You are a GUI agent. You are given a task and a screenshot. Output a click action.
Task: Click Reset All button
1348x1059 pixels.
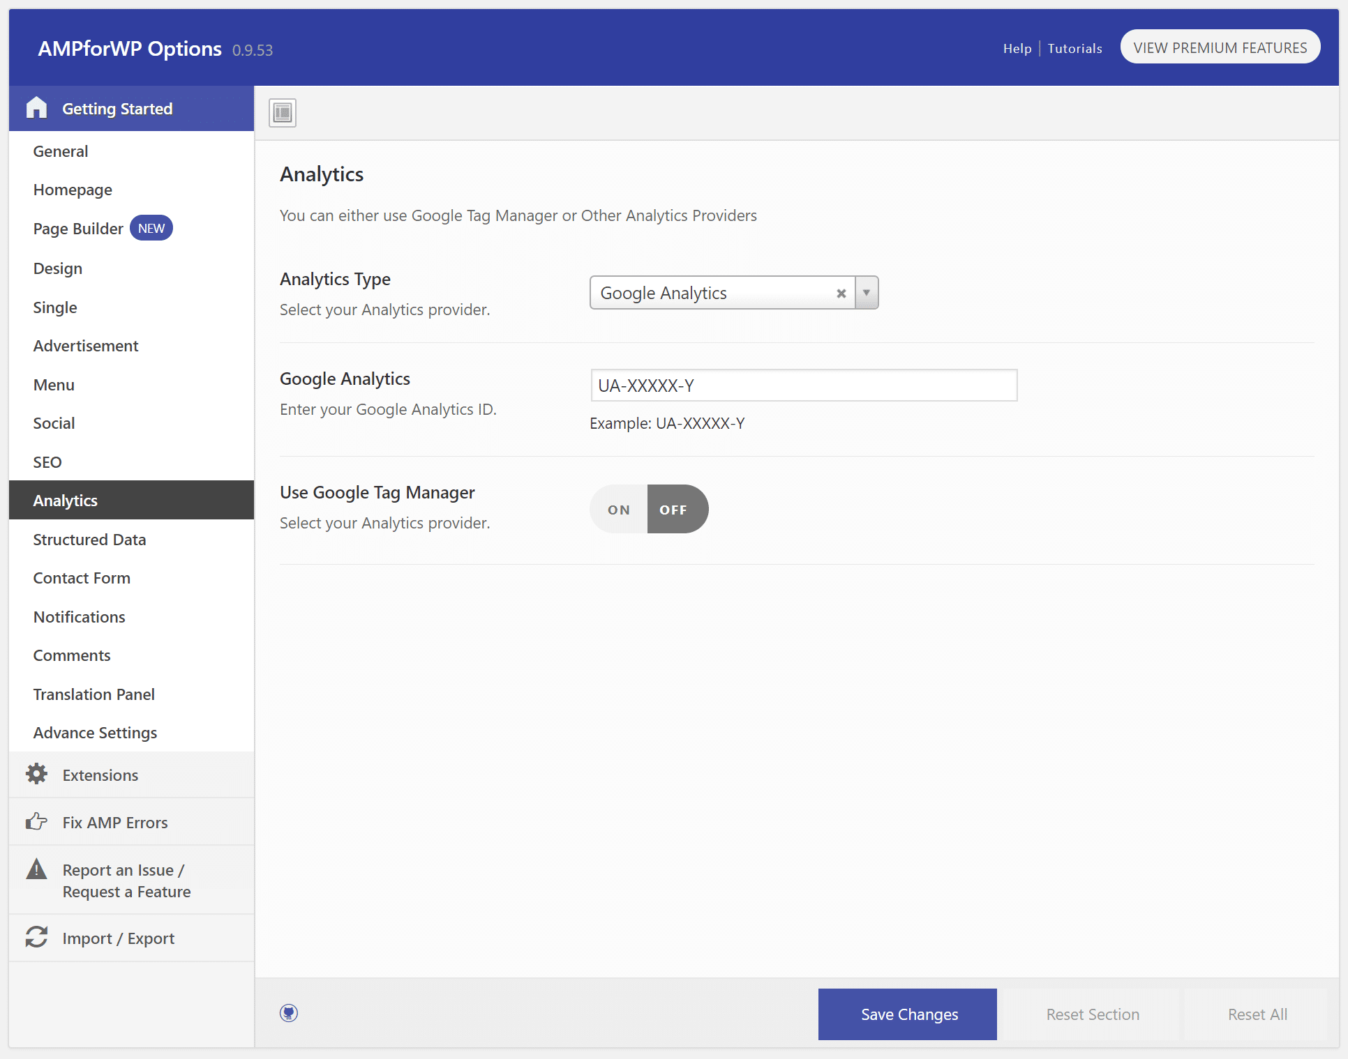point(1257,1014)
